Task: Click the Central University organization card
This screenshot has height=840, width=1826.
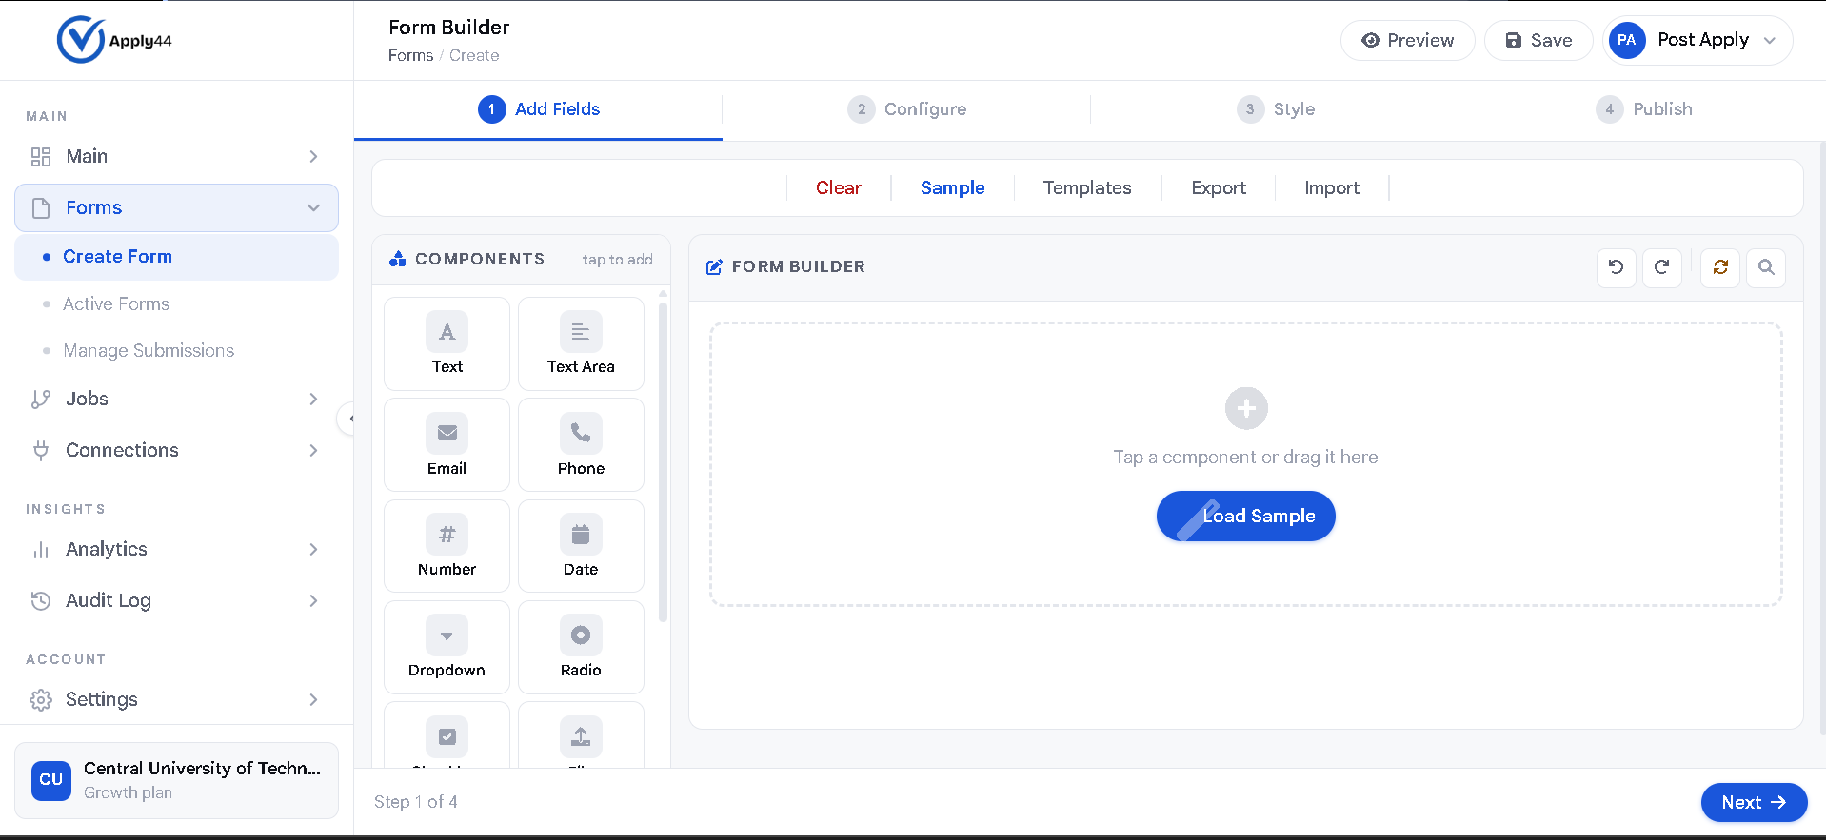Action: [x=177, y=780]
